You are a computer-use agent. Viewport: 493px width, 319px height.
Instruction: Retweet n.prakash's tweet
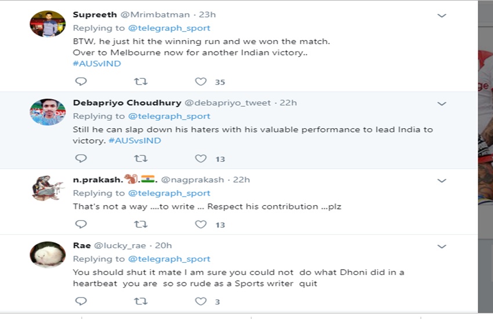pos(141,224)
